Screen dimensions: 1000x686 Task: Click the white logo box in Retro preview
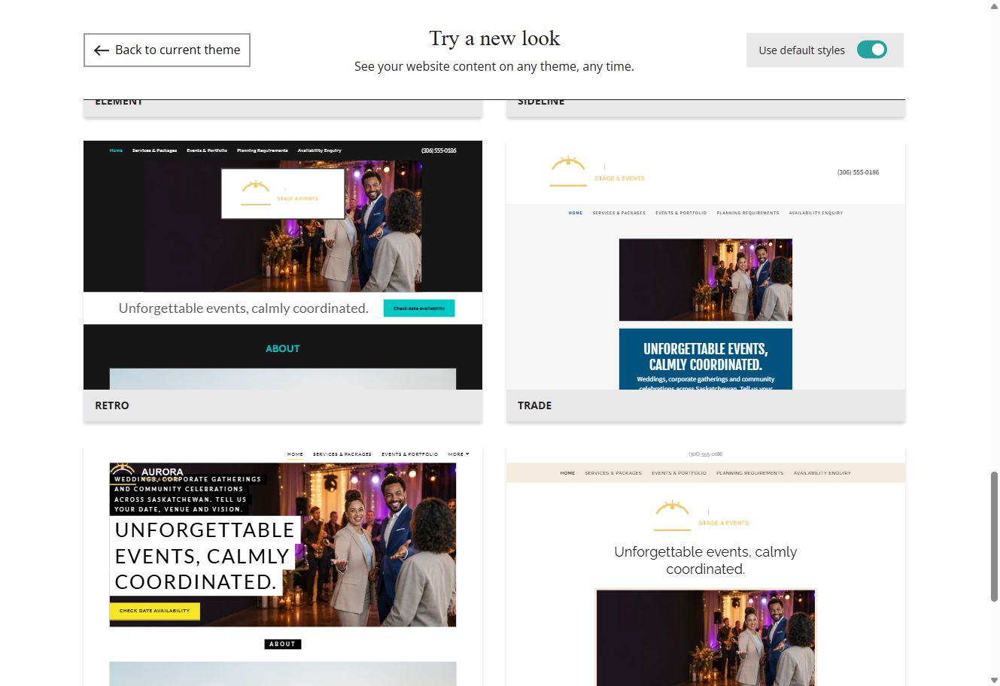coord(283,193)
